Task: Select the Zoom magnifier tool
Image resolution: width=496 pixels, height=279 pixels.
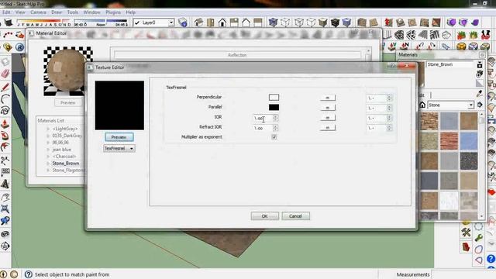Action: 5,220
